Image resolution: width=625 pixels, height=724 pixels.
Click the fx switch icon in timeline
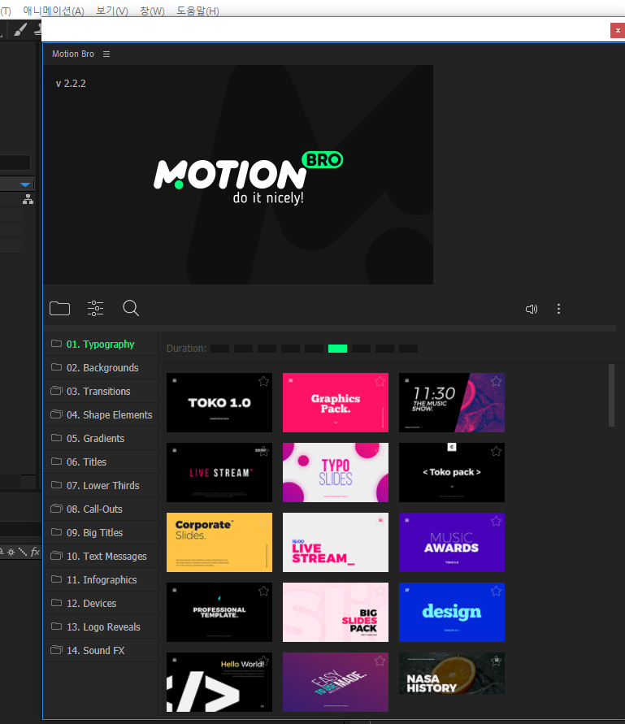(35, 552)
